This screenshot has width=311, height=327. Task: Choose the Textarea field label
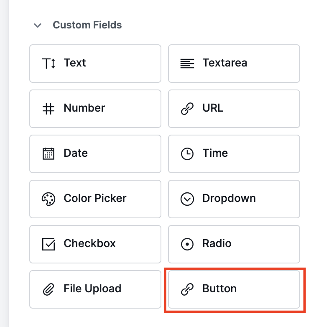[224, 63]
